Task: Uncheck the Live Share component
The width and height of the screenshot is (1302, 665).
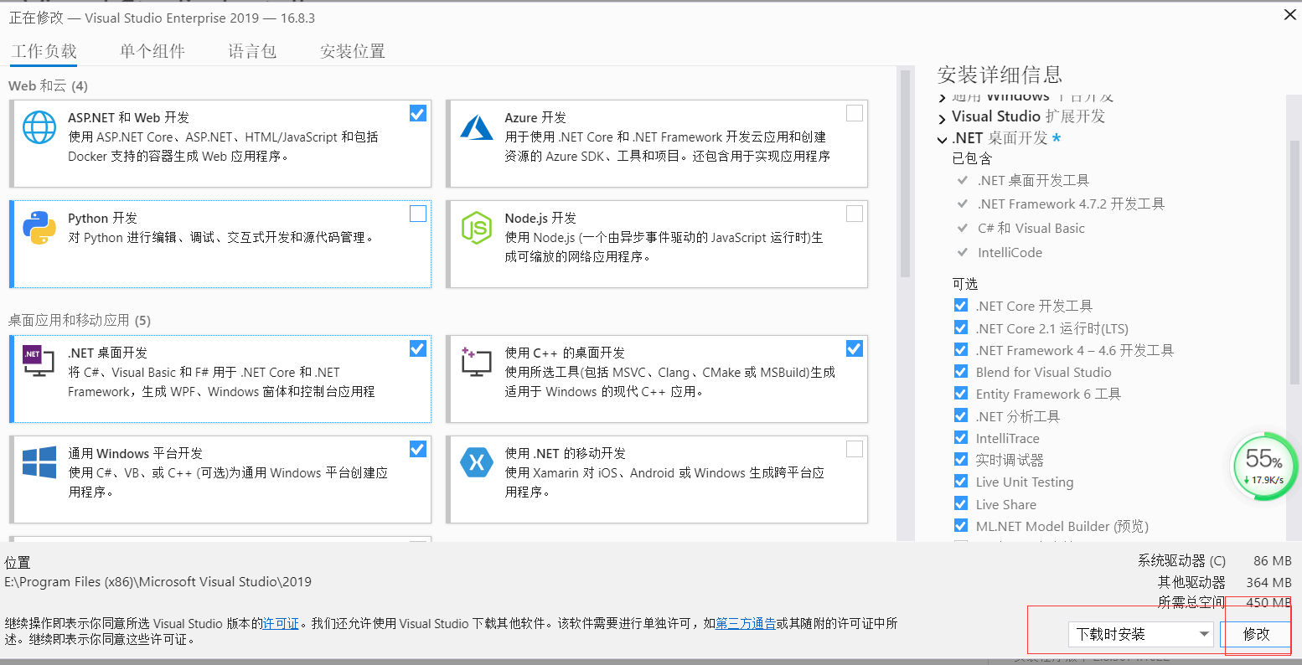Action: (961, 503)
